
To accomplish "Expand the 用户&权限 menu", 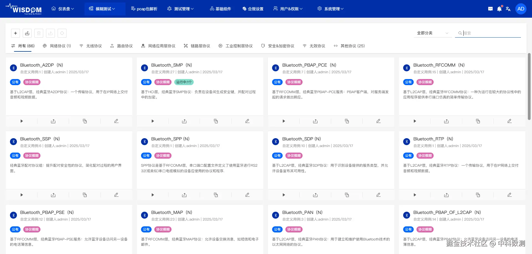I will (288, 9).
